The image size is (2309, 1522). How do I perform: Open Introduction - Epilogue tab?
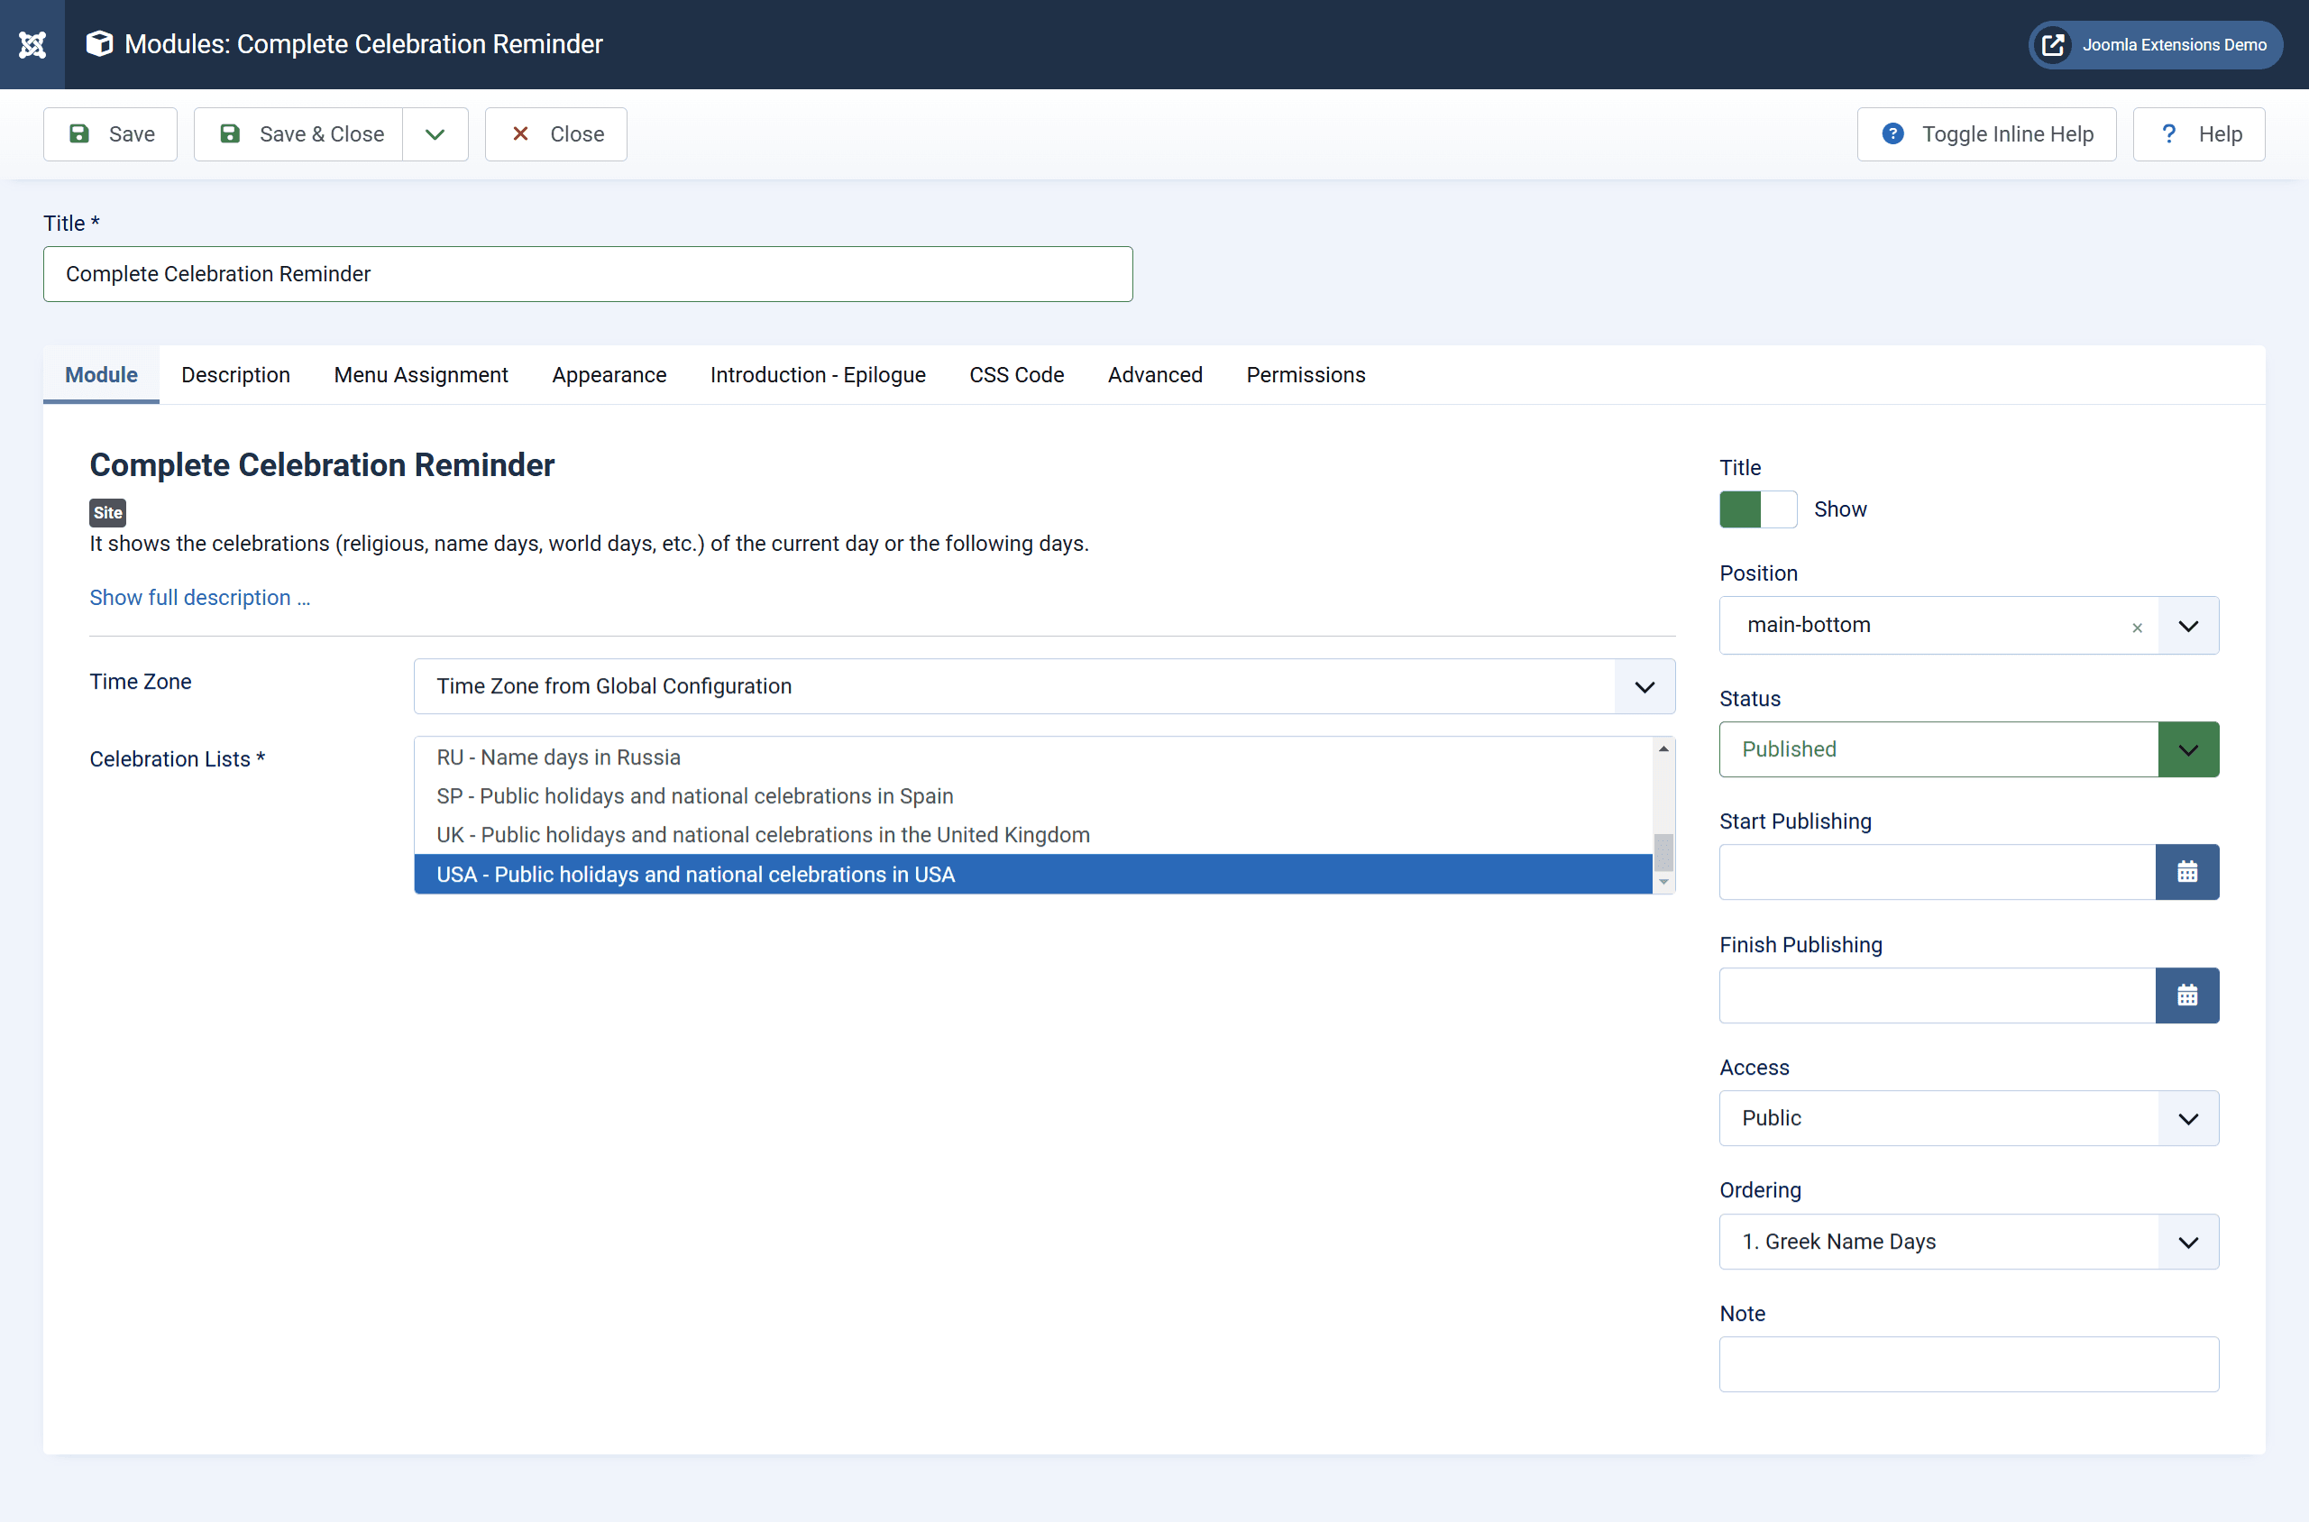818,375
